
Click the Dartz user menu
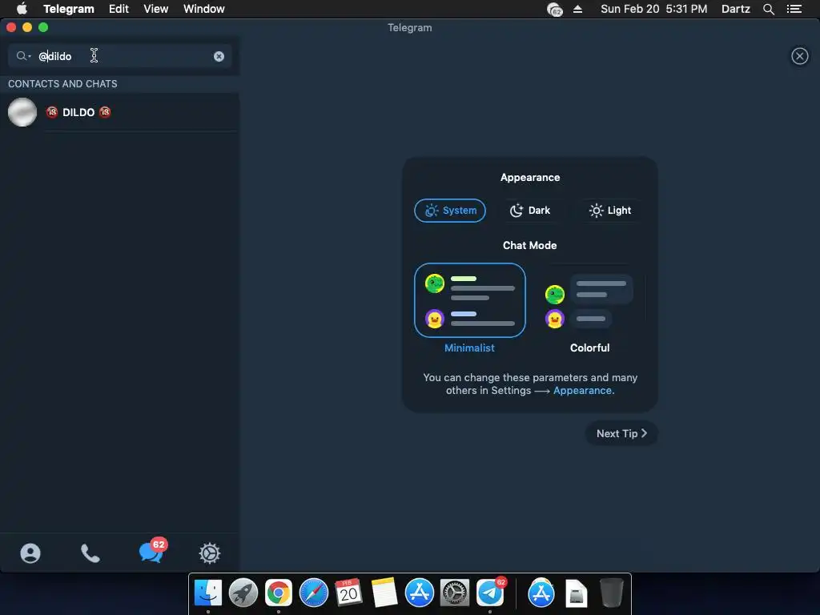pos(736,9)
